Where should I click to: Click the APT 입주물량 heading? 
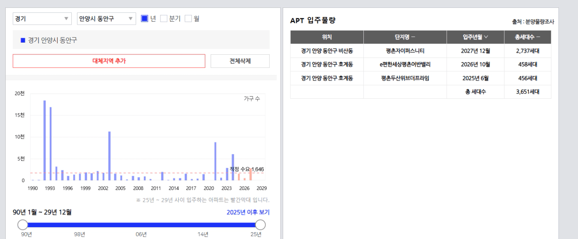pyautogui.click(x=313, y=21)
